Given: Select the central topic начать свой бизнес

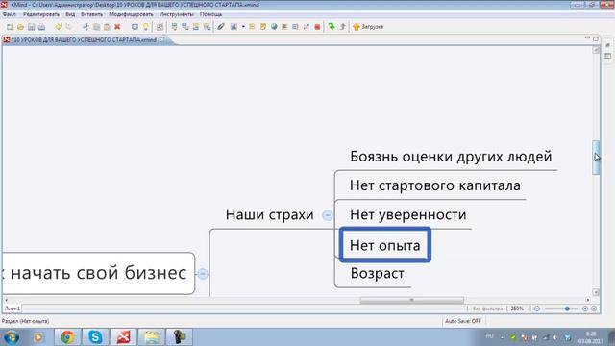Looking at the screenshot, I should pyautogui.click(x=98, y=273).
